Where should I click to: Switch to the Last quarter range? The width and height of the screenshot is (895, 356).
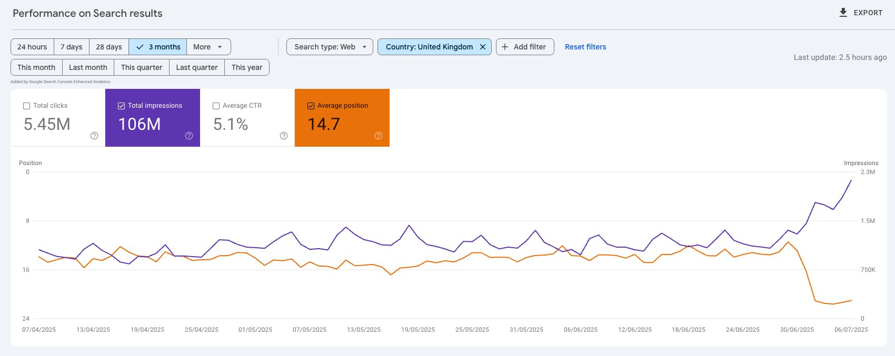coord(197,67)
